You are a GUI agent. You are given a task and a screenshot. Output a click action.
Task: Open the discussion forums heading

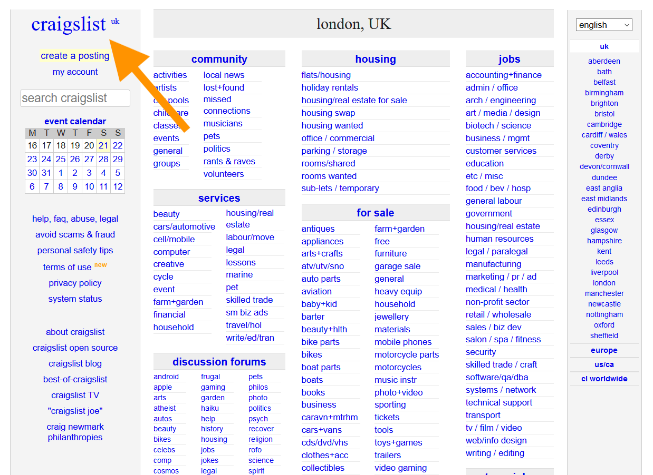[x=219, y=362]
